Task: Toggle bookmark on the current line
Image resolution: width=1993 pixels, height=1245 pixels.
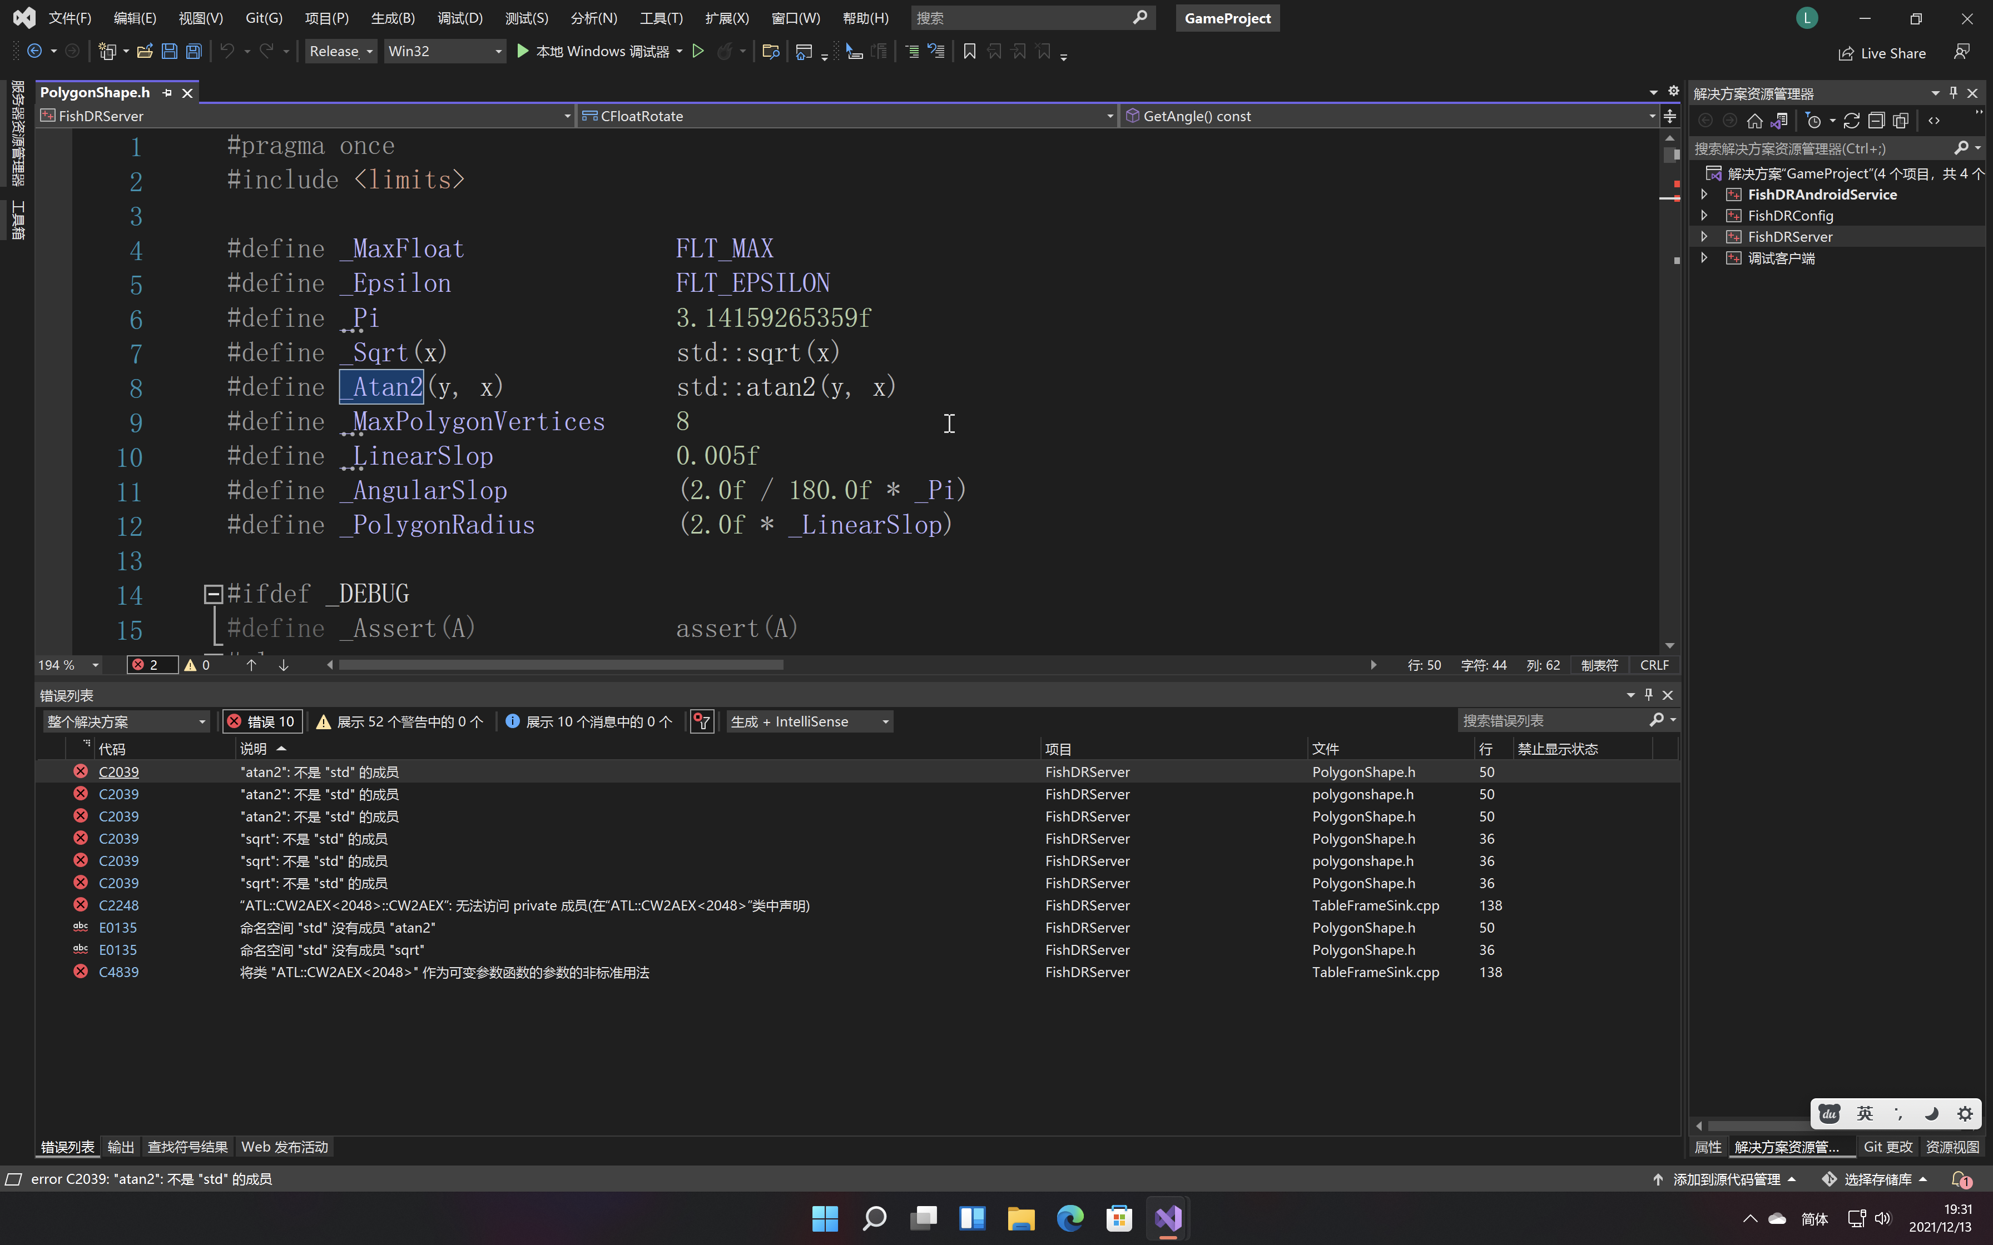Action: [969, 51]
